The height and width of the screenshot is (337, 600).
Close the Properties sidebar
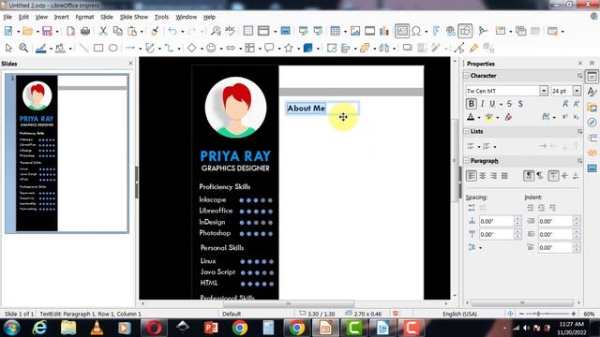580,63
